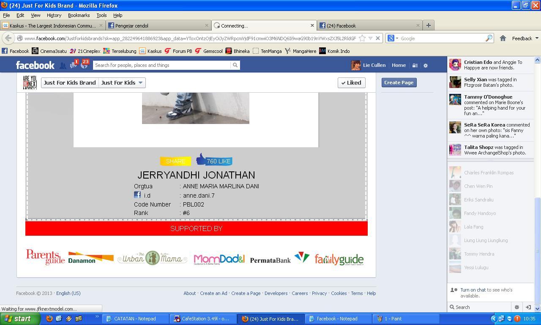Image resolution: width=541 pixels, height=325 pixels.
Task: Bookmark this page with star icon
Action: click(x=362, y=38)
